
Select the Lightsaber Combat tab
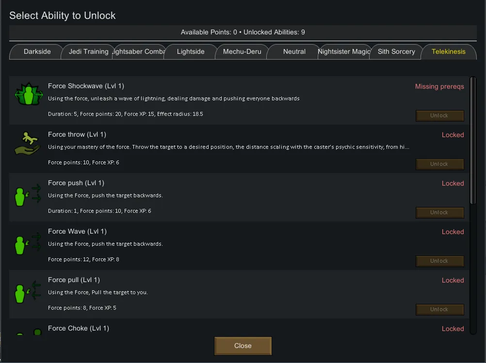click(x=139, y=52)
